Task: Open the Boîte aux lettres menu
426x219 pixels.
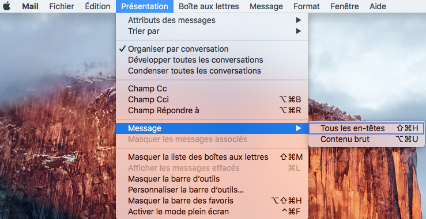Action: [209, 6]
